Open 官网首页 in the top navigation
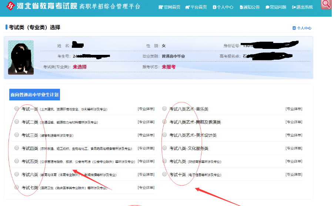This screenshot has height=206, width=334. click(169, 7)
